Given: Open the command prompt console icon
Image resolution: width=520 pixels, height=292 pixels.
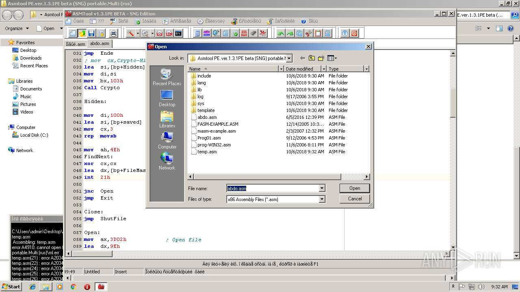Looking at the screenshot, I should coord(178,33).
